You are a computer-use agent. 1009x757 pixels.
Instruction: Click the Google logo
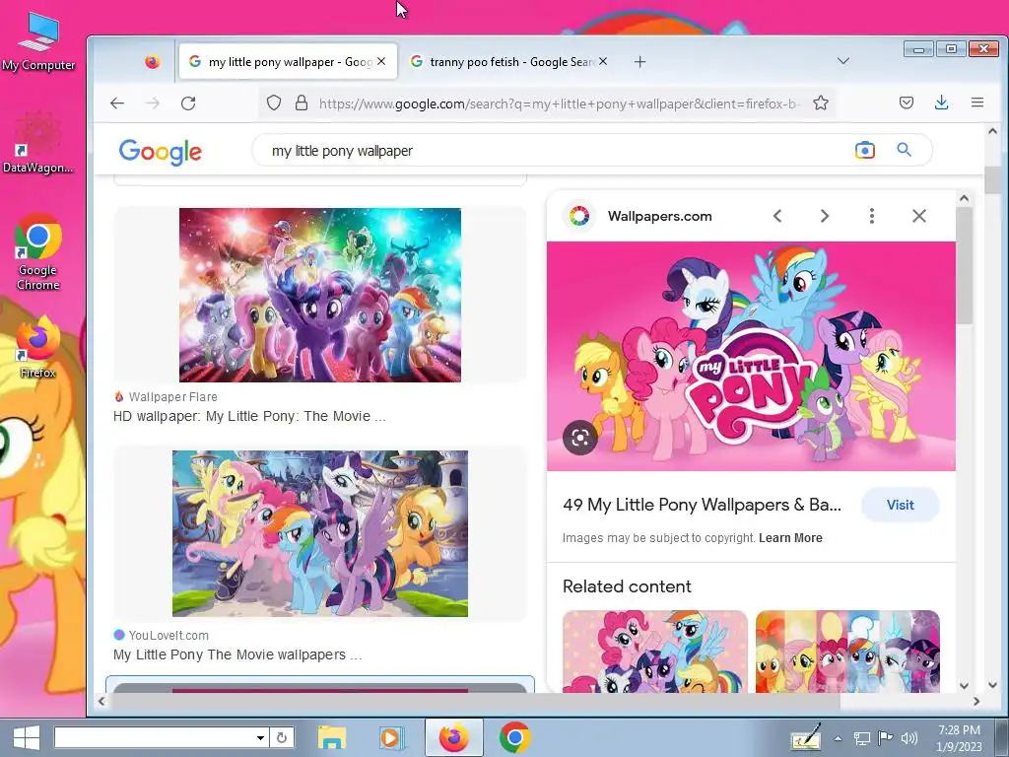click(x=161, y=152)
